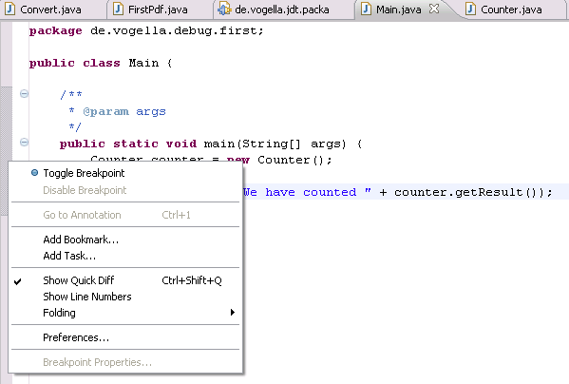569x384 pixels.
Task: Click the blue breakpoint dot icon
Action: point(34,173)
